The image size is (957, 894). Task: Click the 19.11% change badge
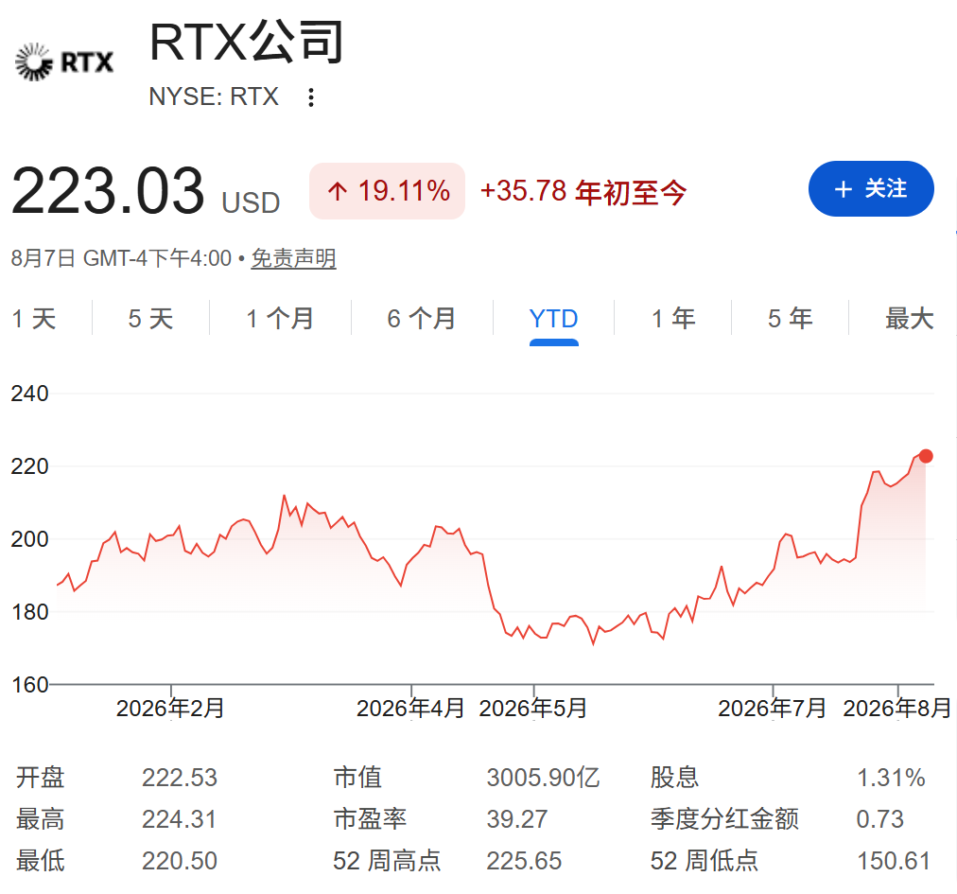(388, 191)
